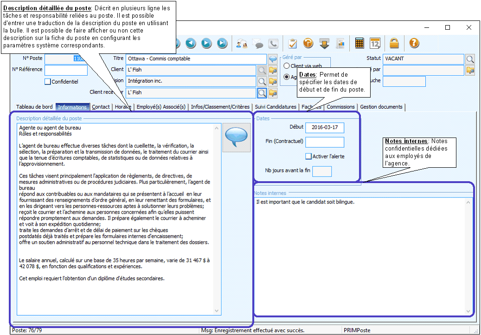481x335 pixels.
Task: Open help with the question mark icon
Action: tap(414, 43)
